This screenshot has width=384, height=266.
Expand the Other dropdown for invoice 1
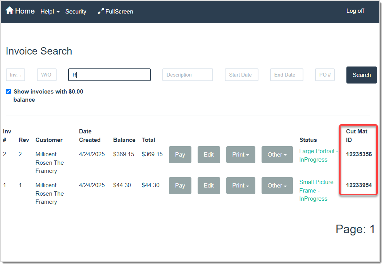point(277,185)
